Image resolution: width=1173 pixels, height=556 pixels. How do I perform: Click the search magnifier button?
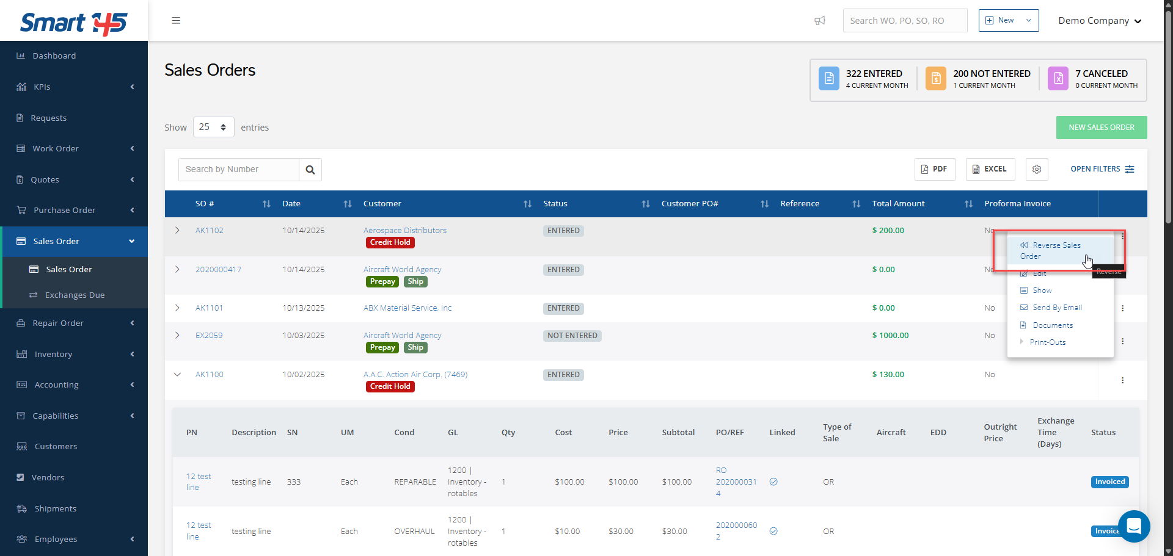(310, 170)
